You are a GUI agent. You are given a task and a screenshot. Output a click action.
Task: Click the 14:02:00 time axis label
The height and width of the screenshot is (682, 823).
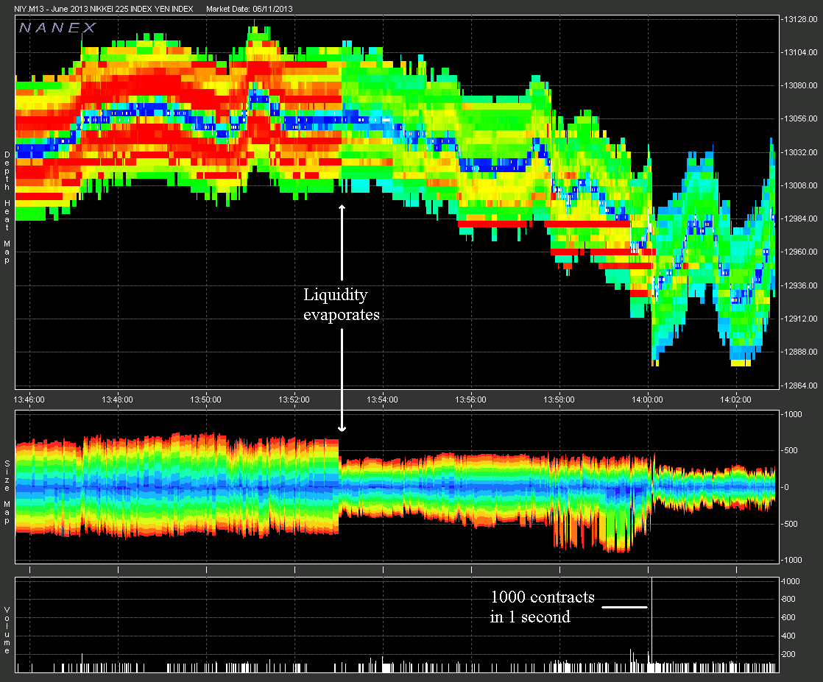coord(736,399)
